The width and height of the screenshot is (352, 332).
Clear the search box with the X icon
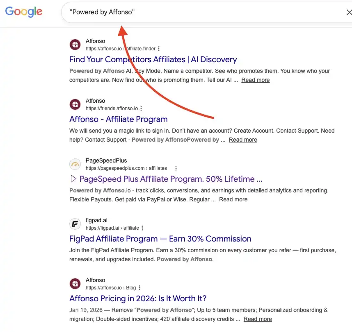[349, 12]
